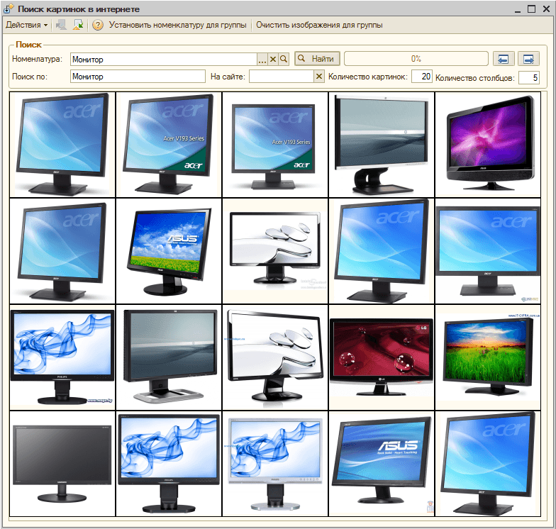Click the help question mark icon

[98, 25]
